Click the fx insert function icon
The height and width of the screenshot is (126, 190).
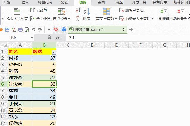point(58,38)
